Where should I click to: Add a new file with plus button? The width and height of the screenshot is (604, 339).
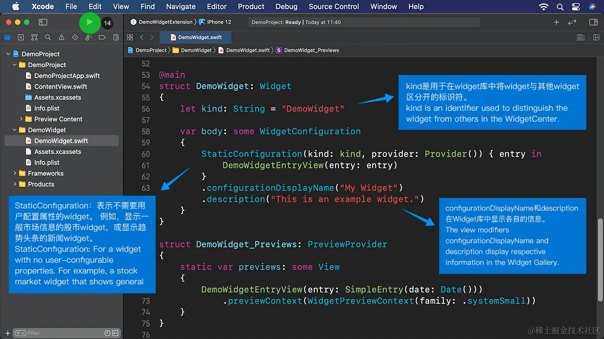coord(7,333)
